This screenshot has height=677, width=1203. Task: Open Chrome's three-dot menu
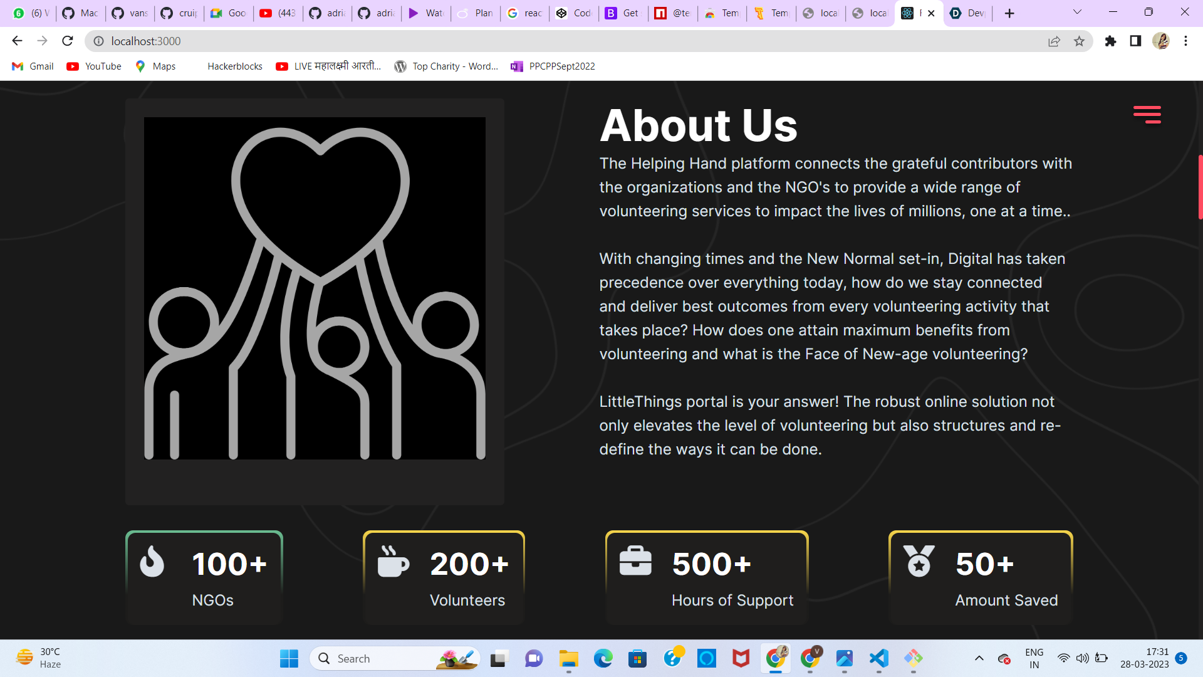[1185, 41]
